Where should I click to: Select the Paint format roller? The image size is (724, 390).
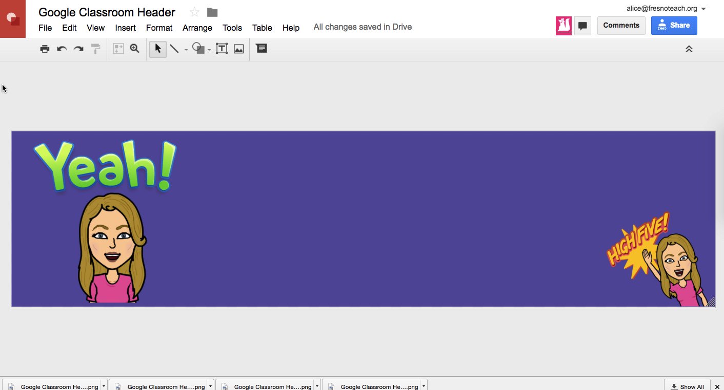pyautogui.click(x=95, y=49)
